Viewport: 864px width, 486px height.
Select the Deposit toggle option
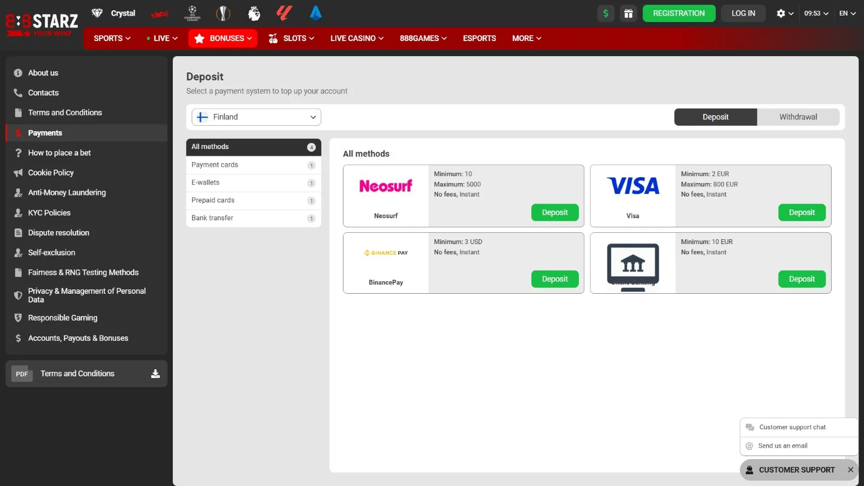point(715,117)
